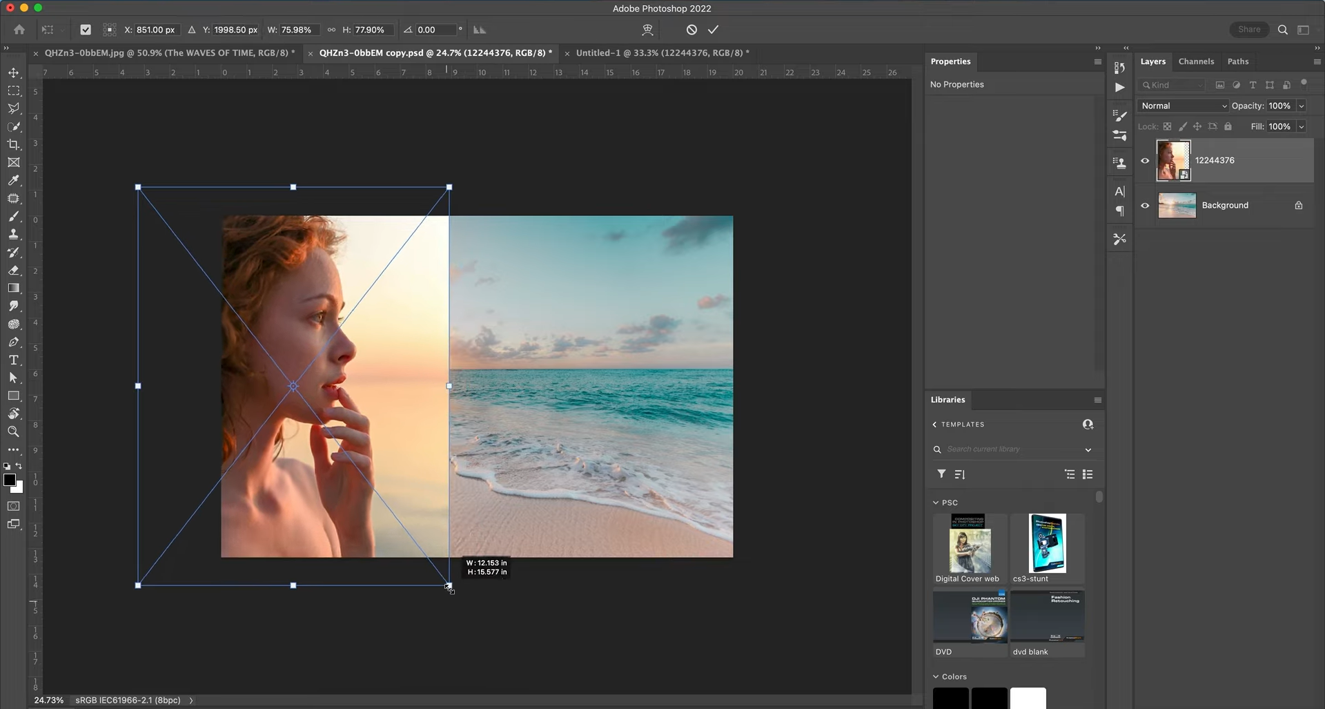1325x709 pixels.
Task: Confirm the transform with the commit checkmark
Action: tap(714, 30)
